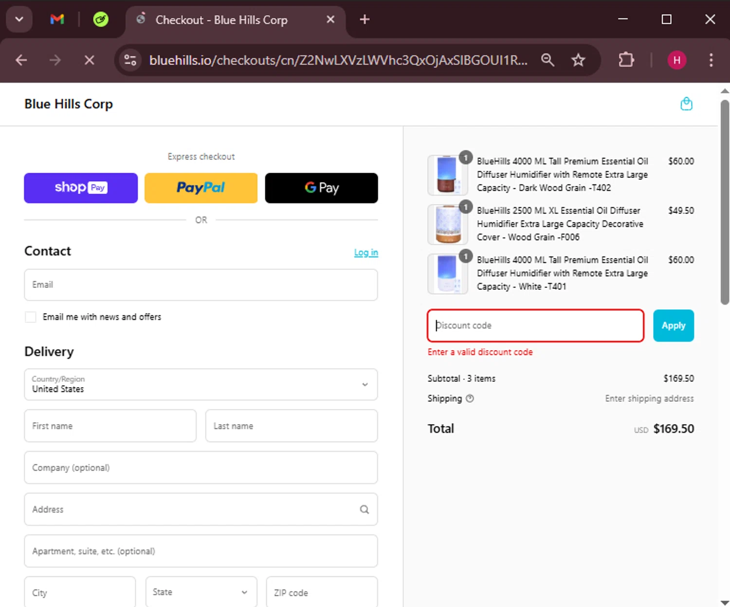Click the Enter a valid discount code error
730x607 pixels.
tap(480, 352)
